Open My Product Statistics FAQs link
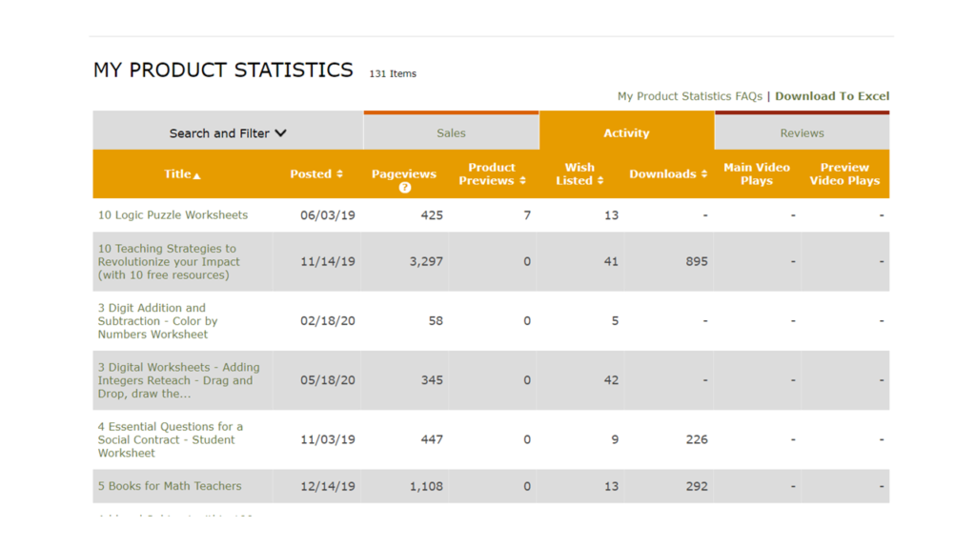Viewport: 976px width, 549px height. tap(689, 96)
